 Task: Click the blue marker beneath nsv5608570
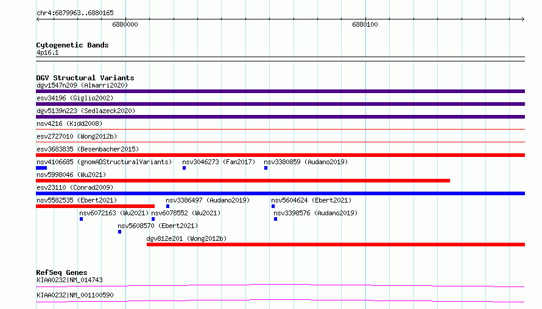[119, 232]
